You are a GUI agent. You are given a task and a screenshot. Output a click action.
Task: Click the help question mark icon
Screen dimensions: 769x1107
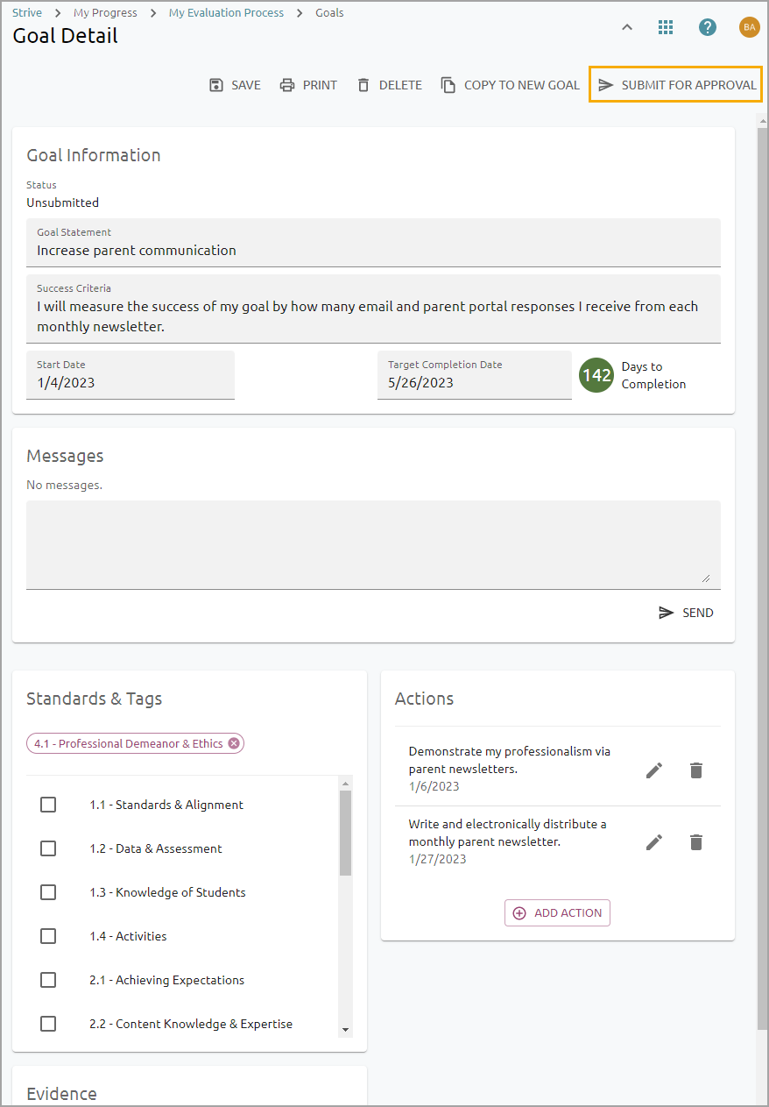[708, 27]
